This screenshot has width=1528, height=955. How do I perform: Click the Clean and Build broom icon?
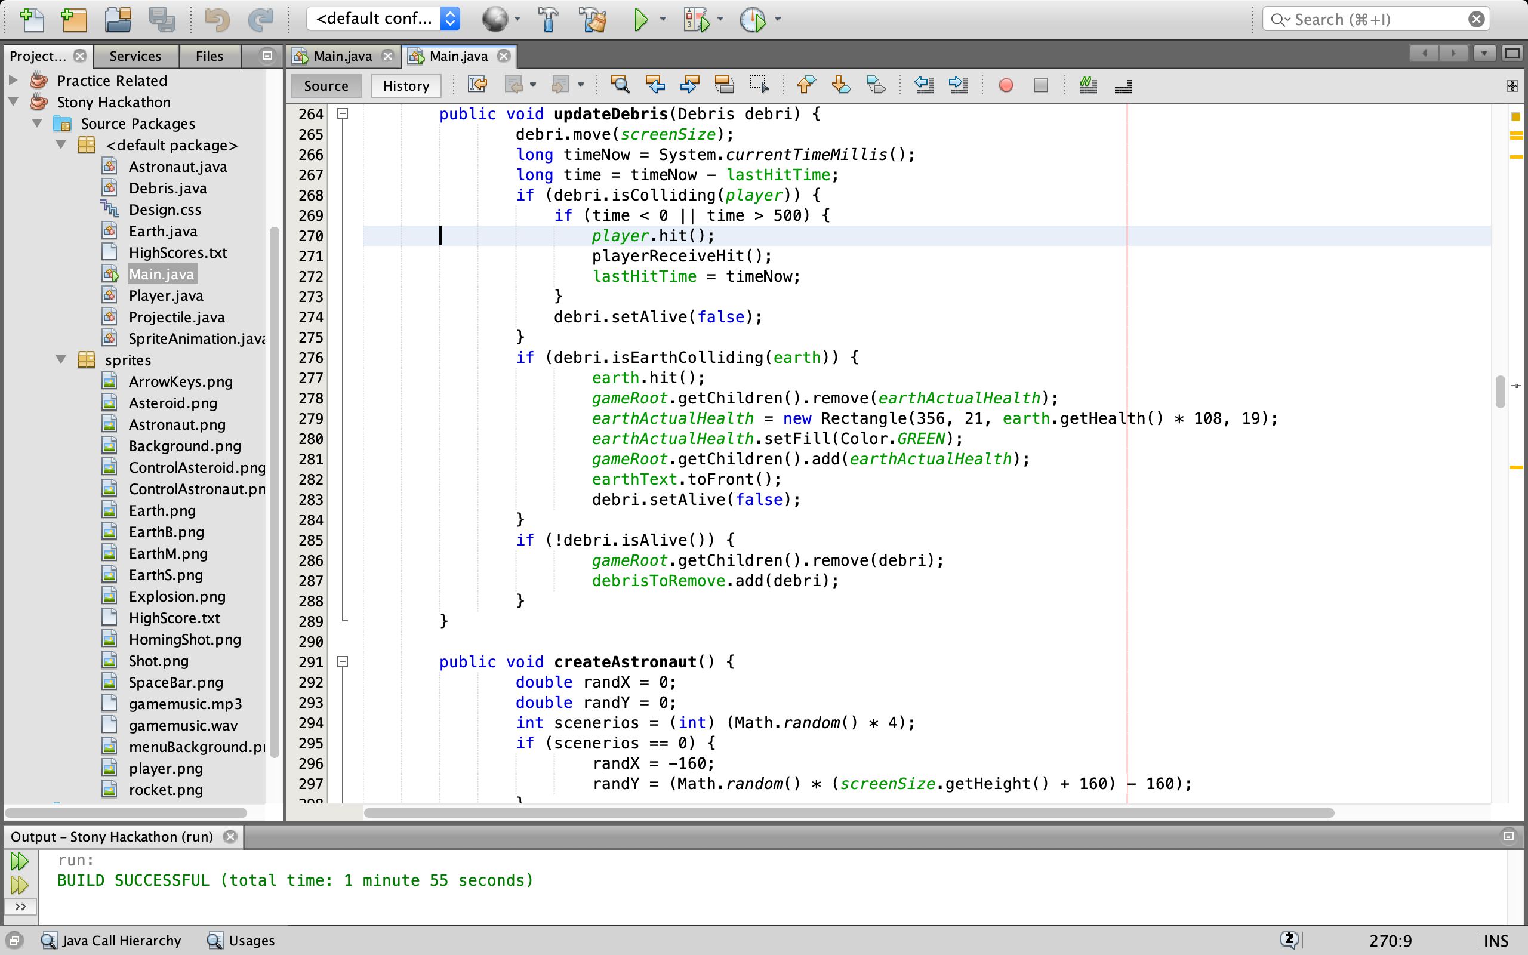point(593,20)
